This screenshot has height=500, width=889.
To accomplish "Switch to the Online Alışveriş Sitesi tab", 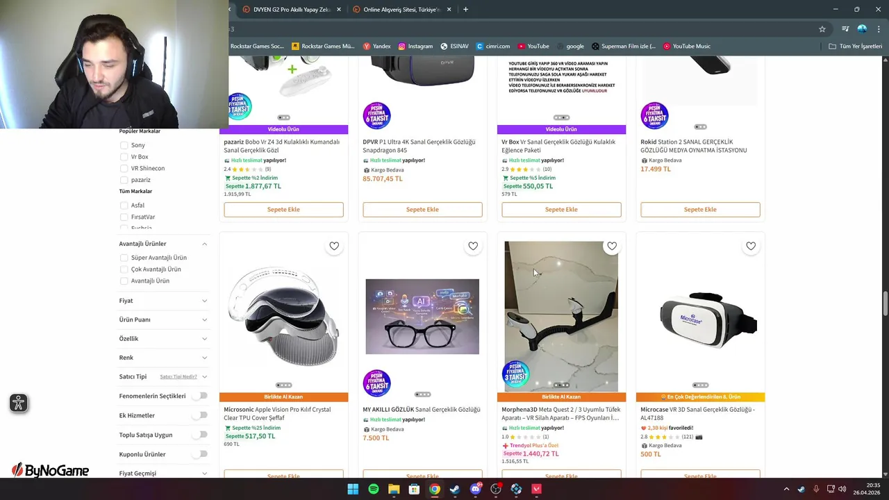I will 401,10.
